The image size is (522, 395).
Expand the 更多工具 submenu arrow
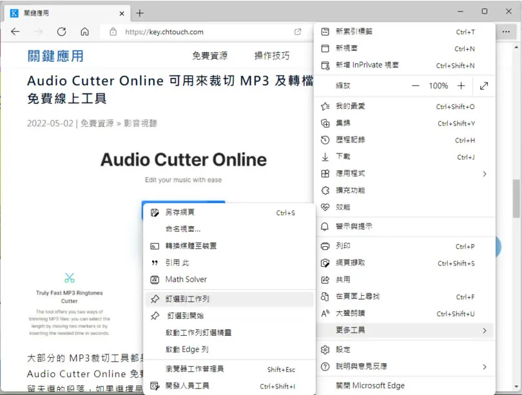point(485,331)
